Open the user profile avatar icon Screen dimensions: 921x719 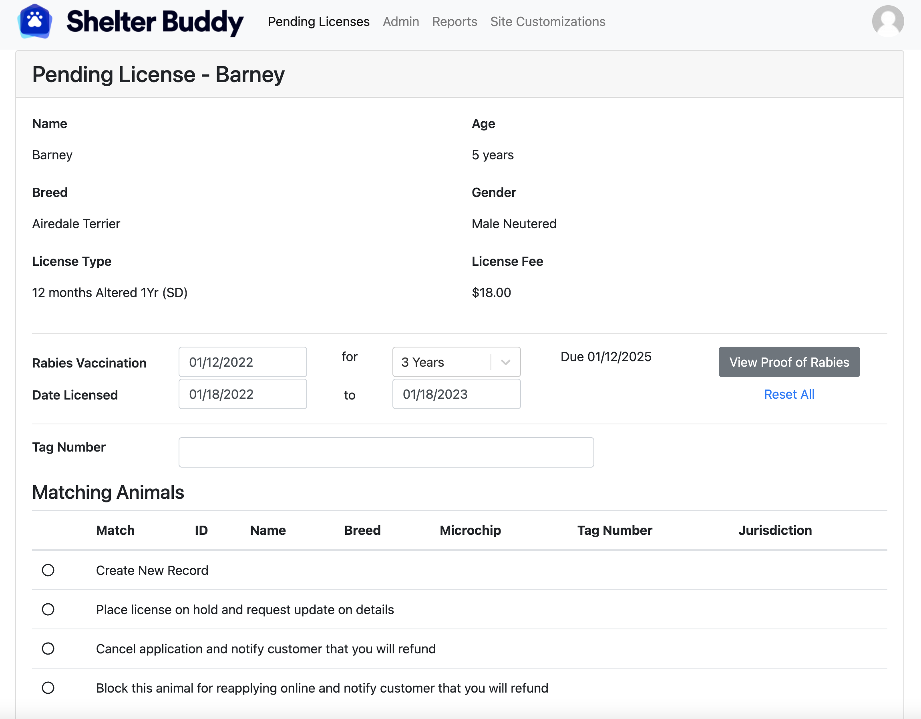tap(887, 21)
